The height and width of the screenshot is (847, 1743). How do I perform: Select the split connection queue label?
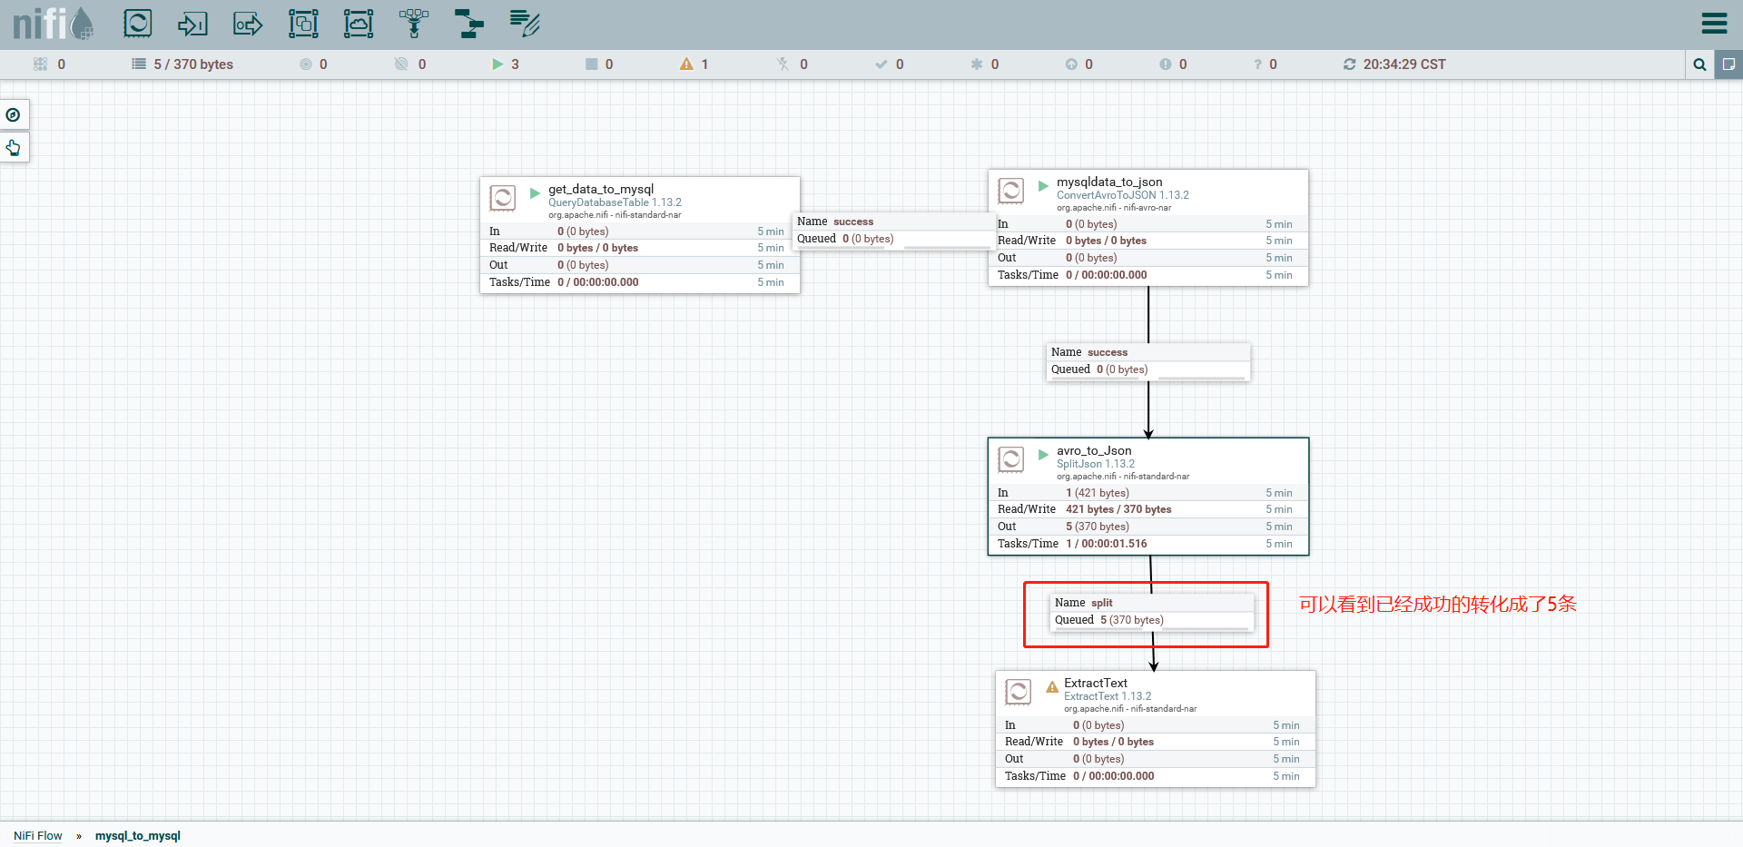click(1152, 612)
